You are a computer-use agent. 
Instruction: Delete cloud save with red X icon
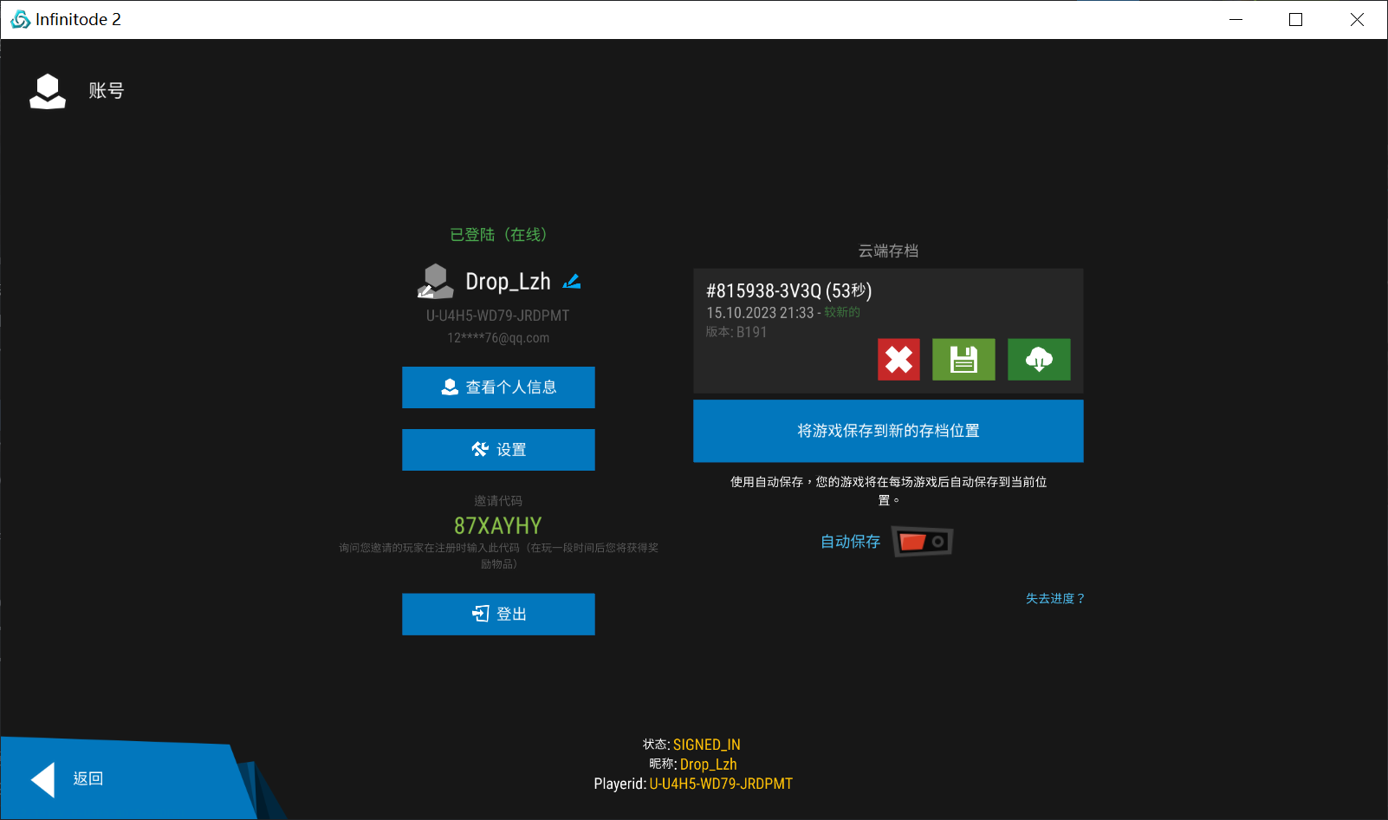tap(898, 360)
